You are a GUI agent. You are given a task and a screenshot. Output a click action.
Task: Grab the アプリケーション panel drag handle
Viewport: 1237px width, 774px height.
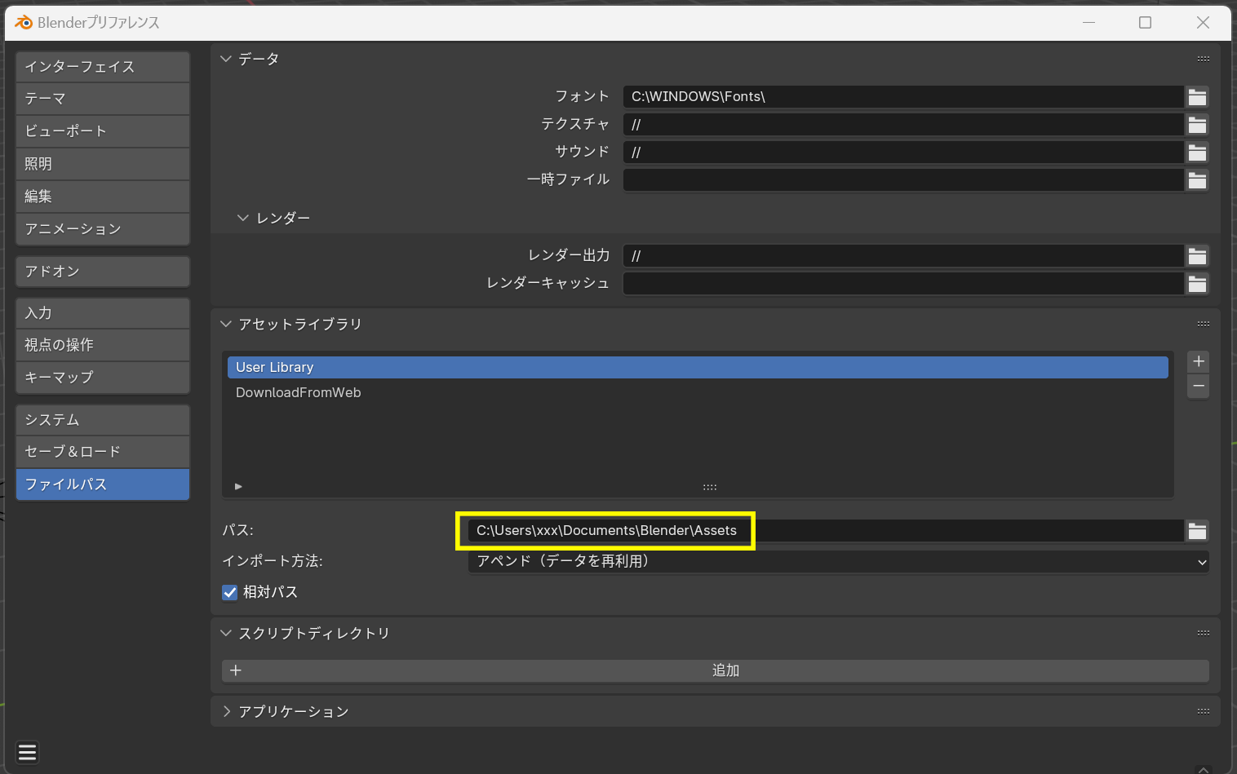pos(1203,711)
